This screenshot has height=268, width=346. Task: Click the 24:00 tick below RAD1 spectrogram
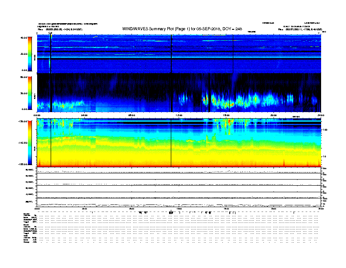coord(321,115)
